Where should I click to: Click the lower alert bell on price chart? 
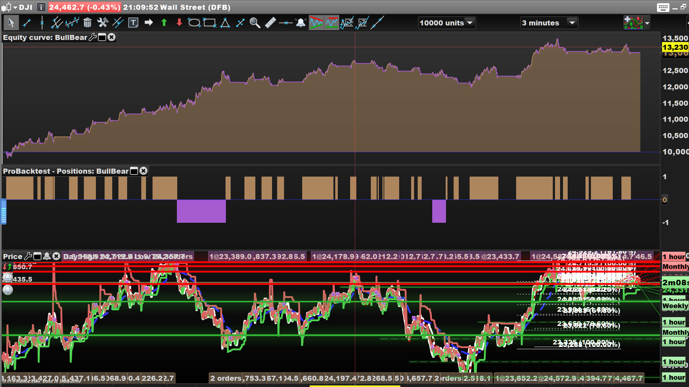pos(8,290)
